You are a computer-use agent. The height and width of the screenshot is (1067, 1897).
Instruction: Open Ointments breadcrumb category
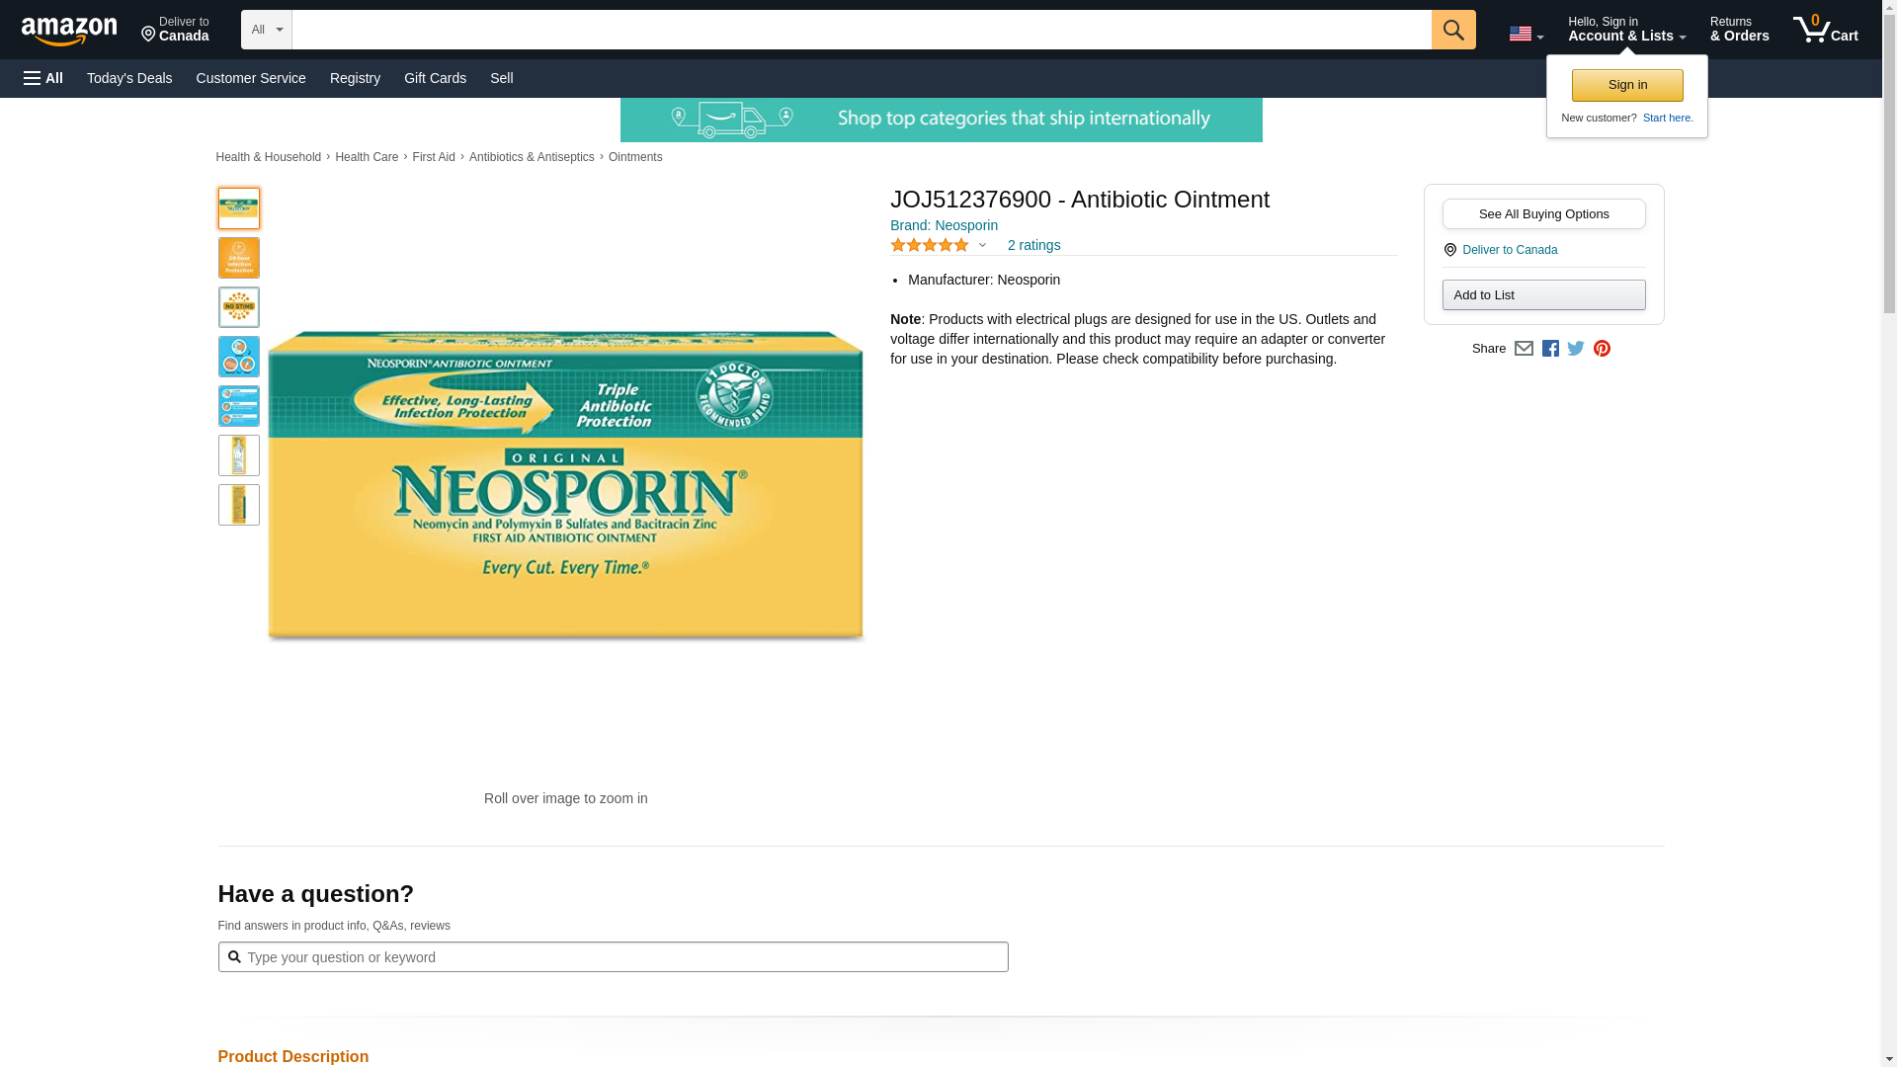click(x=635, y=157)
